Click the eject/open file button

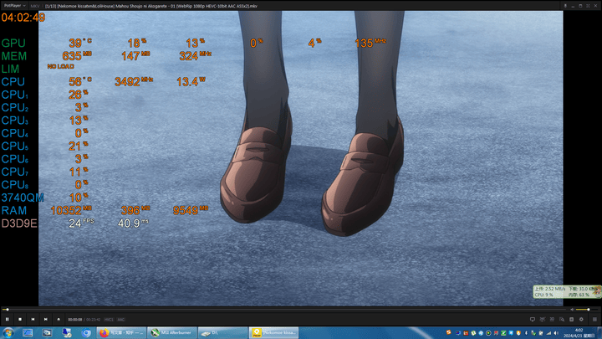click(x=59, y=319)
